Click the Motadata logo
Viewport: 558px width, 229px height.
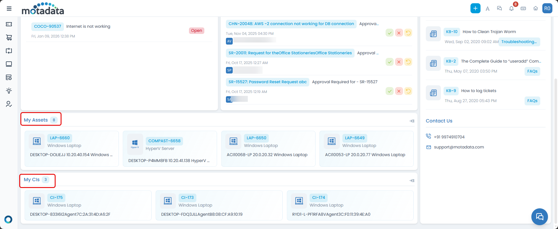[x=43, y=9]
